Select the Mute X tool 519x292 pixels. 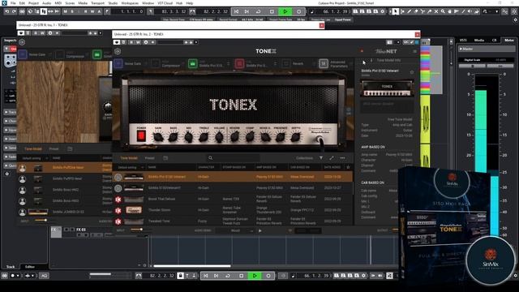436,11
